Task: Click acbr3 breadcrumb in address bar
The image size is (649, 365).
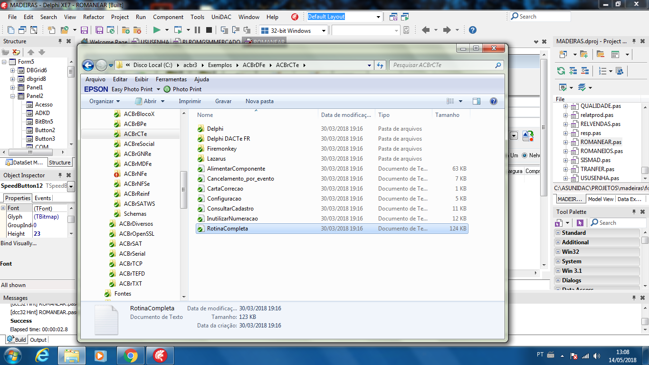Action: 190,65
